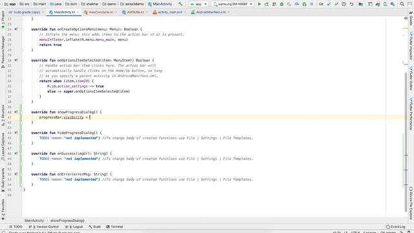Click override gutter icon beside showProgressDialog
Screen dimensions: 414x233
16,112
